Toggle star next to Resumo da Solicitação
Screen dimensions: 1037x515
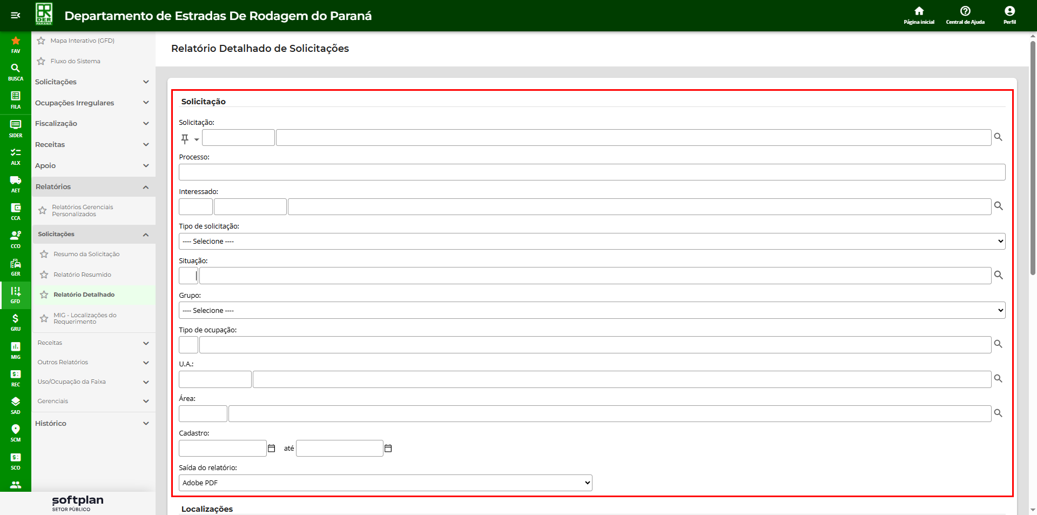(44, 254)
